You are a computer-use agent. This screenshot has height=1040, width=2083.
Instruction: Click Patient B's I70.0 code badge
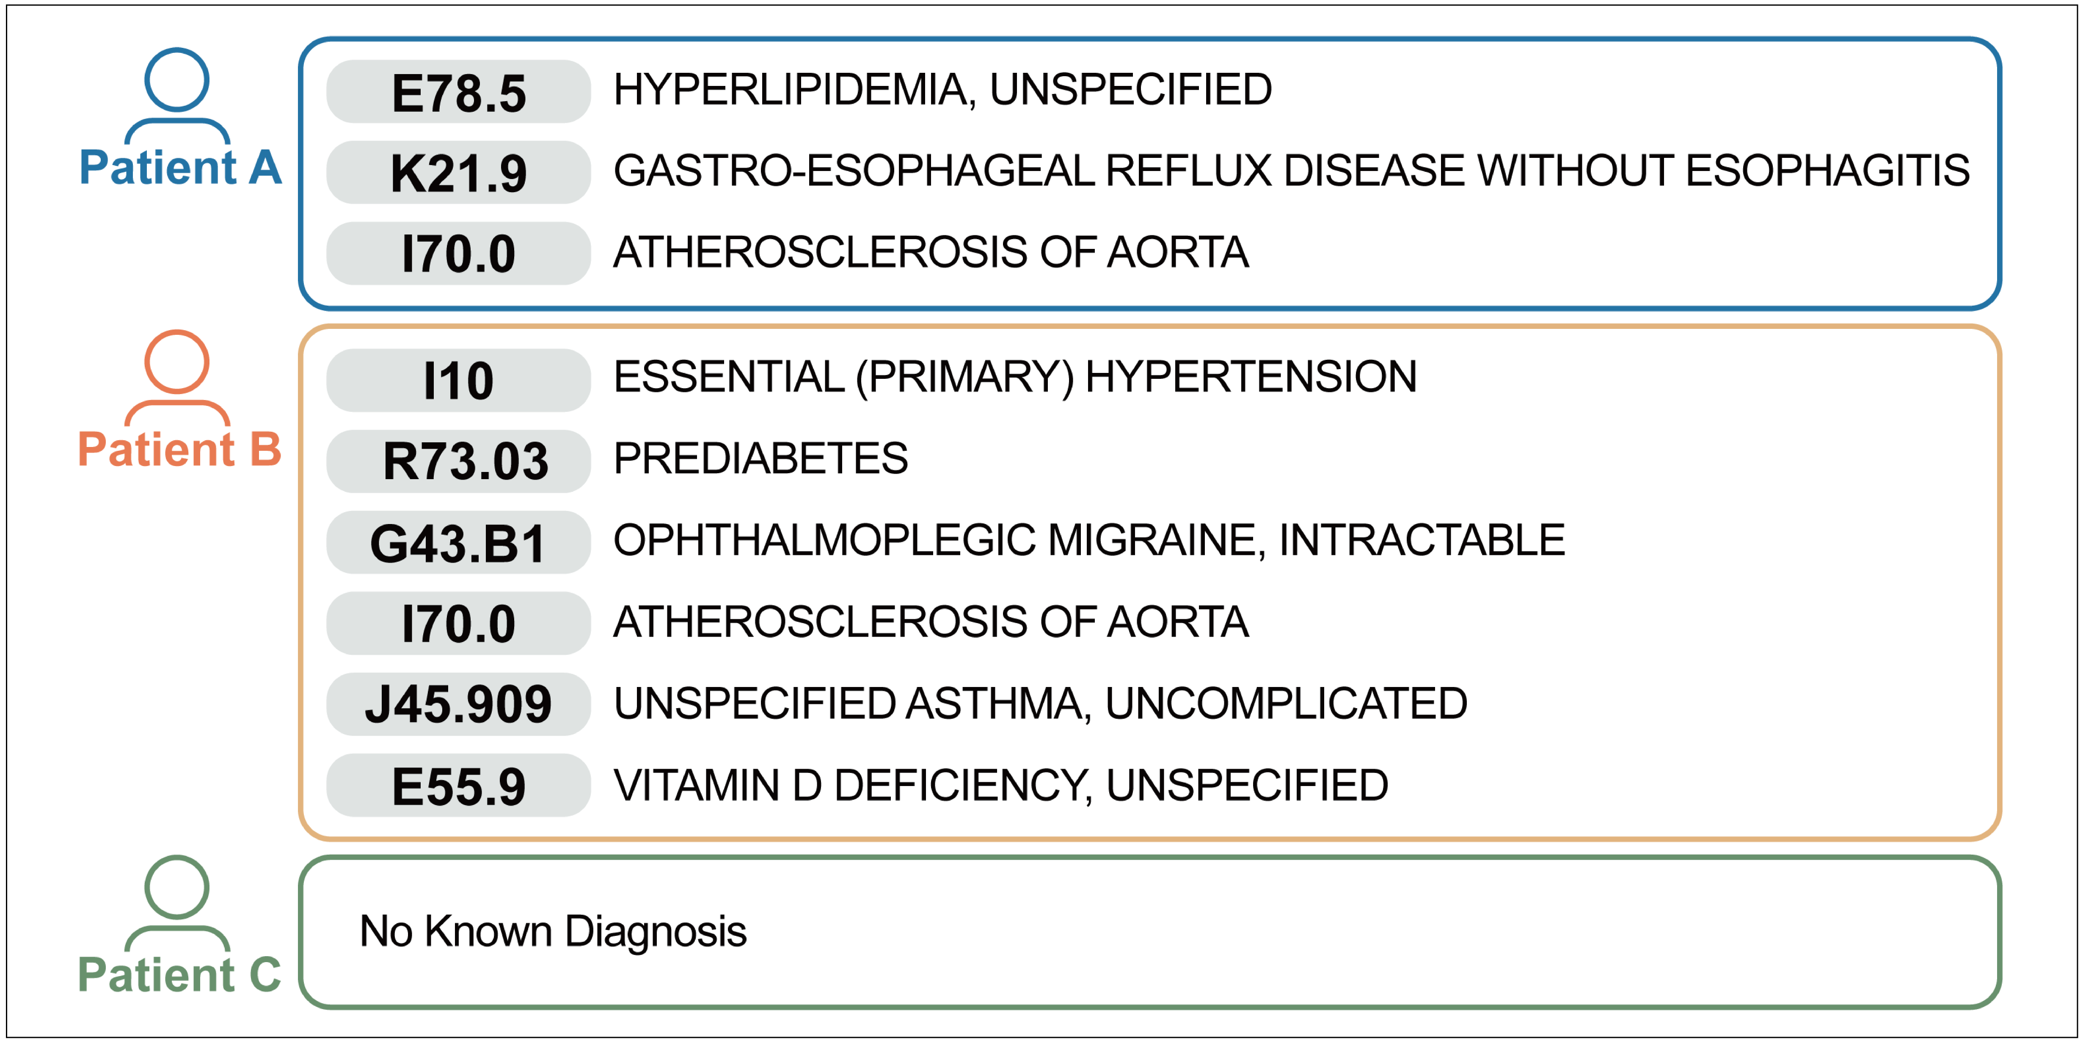tap(458, 623)
